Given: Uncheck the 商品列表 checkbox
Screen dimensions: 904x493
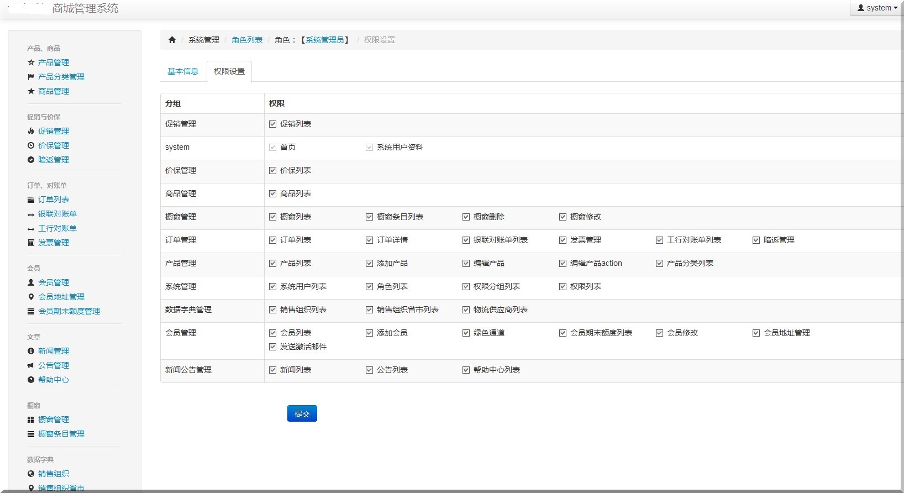Looking at the screenshot, I should (272, 194).
